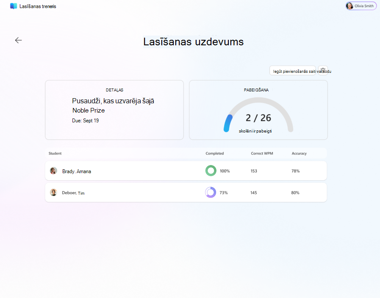Click the skolēni ir pabeigti label
Screen dimensions: 380x298
tap(255, 131)
